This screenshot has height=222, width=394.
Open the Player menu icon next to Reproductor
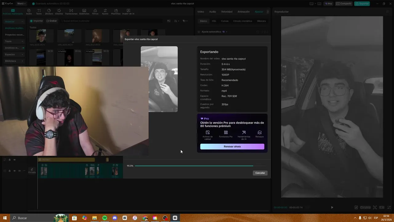pyautogui.click(x=388, y=12)
